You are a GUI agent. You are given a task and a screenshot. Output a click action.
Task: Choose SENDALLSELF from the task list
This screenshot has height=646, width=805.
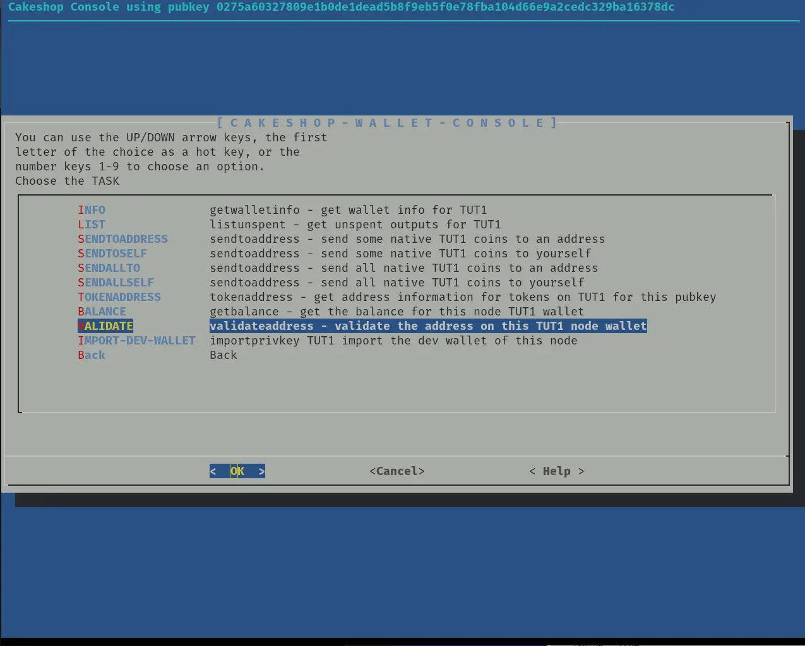click(x=116, y=283)
